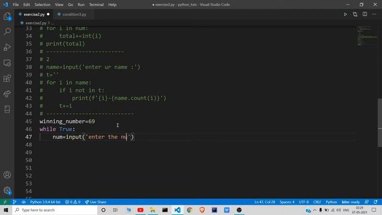The image size is (382, 215).
Task: Change language mode Python
Action: (331, 202)
